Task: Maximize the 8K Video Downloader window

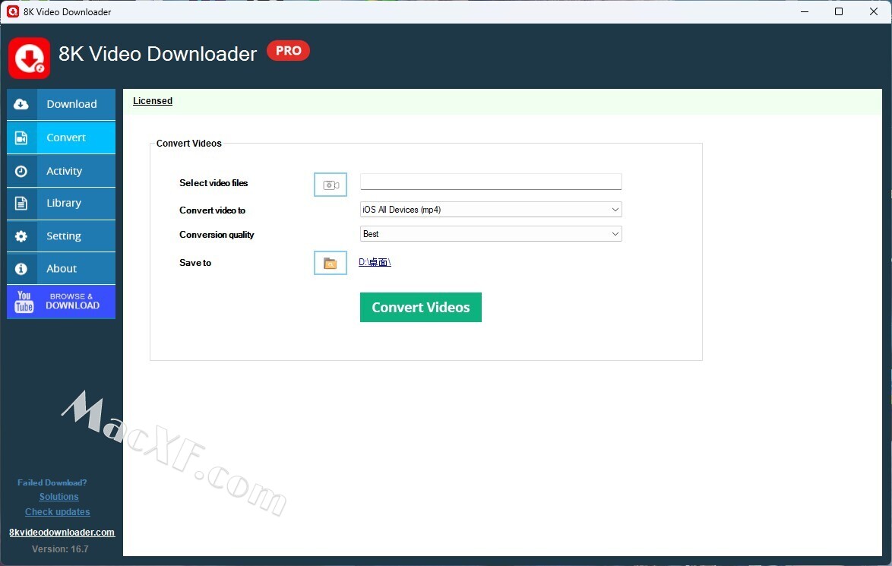Action: click(839, 11)
